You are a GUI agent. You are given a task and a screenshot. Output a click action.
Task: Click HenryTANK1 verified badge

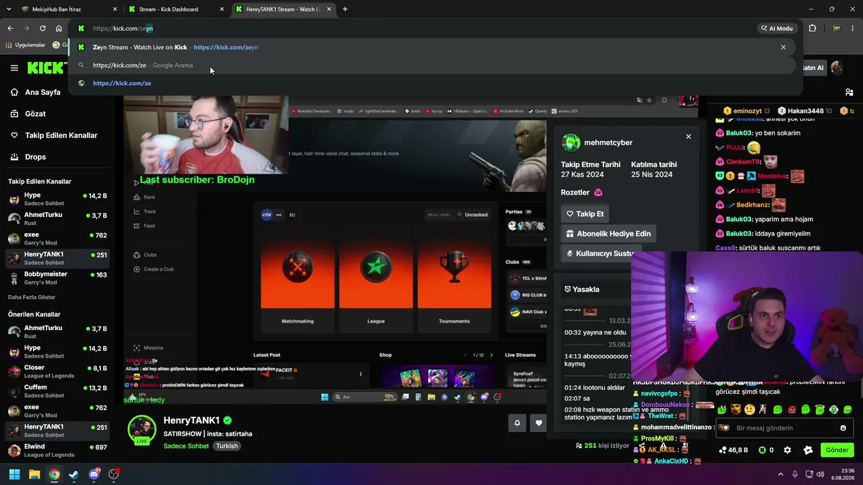pos(228,420)
